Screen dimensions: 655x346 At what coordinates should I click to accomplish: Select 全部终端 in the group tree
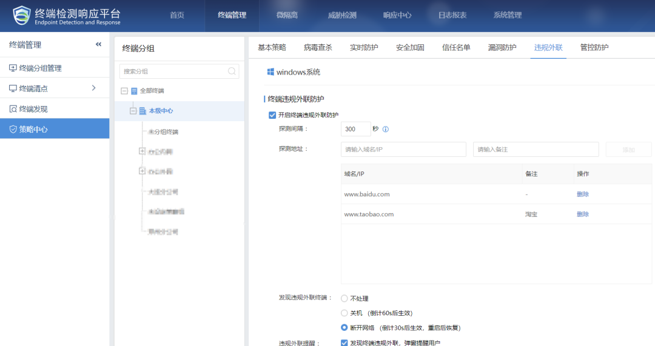pos(152,91)
